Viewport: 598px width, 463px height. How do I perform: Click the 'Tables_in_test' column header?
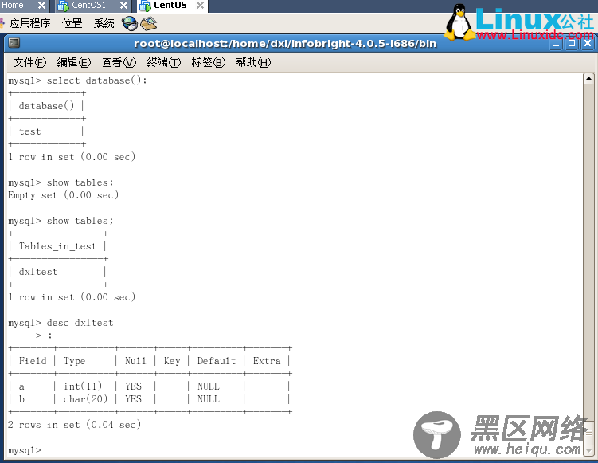coord(57,246)
